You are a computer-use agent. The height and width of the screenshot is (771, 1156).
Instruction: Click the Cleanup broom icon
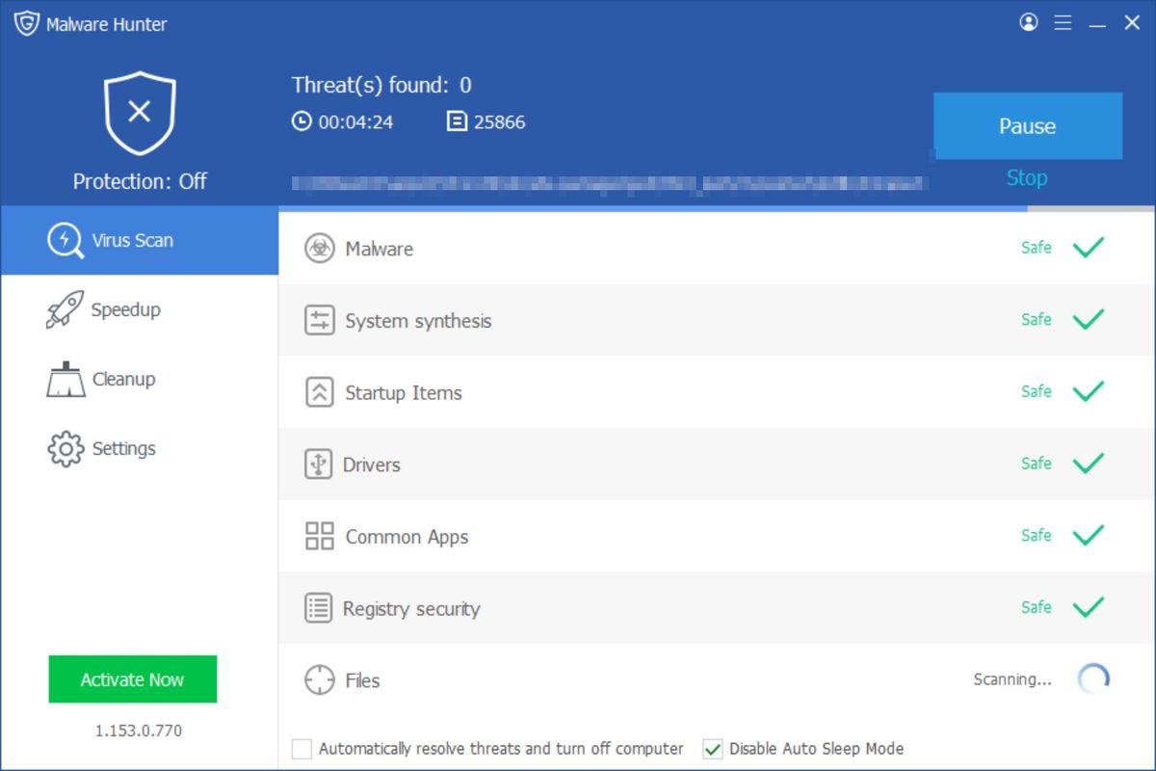[66, 379]
